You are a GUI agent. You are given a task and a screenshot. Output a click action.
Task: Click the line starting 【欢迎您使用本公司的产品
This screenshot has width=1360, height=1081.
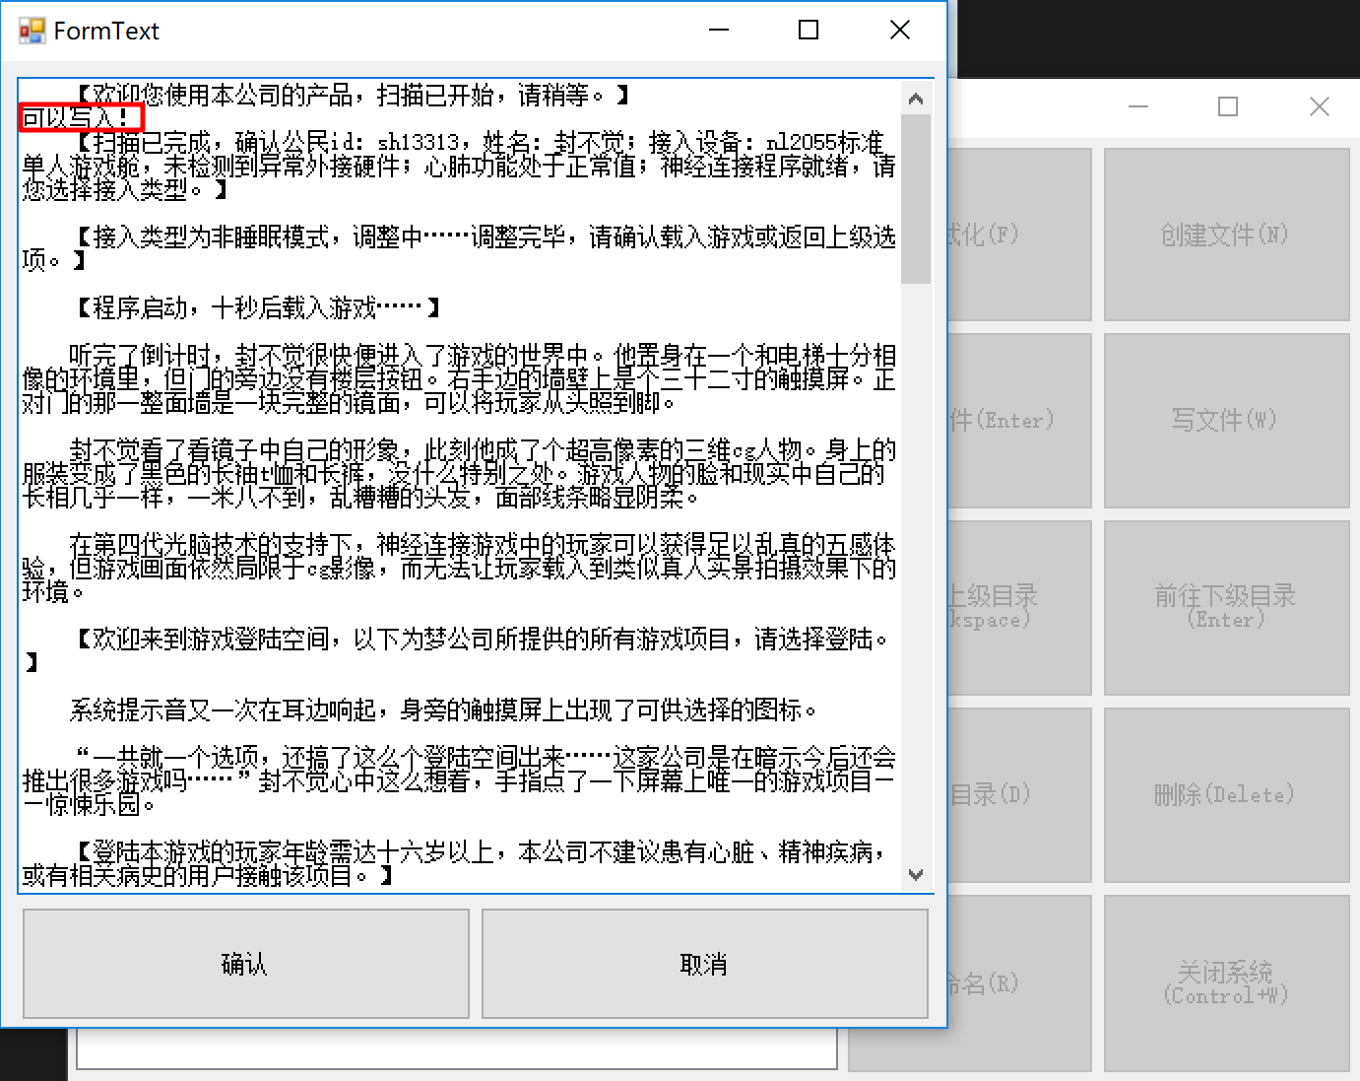coord(353,96)
